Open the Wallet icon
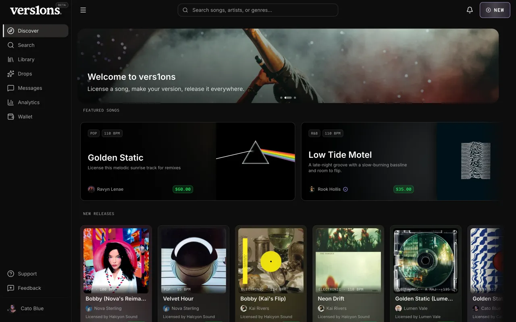Viewport: 516px width, 322px height. 11,117
